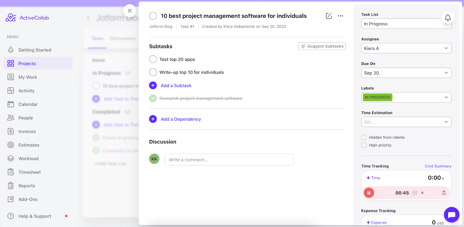Open the timer note icon
The image size is (464, 227).
point(415,193)
